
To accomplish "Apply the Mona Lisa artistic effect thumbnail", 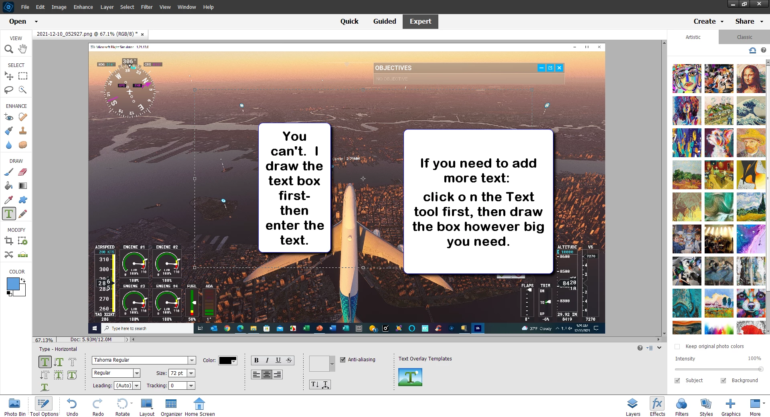I will [x=751, y=79].
